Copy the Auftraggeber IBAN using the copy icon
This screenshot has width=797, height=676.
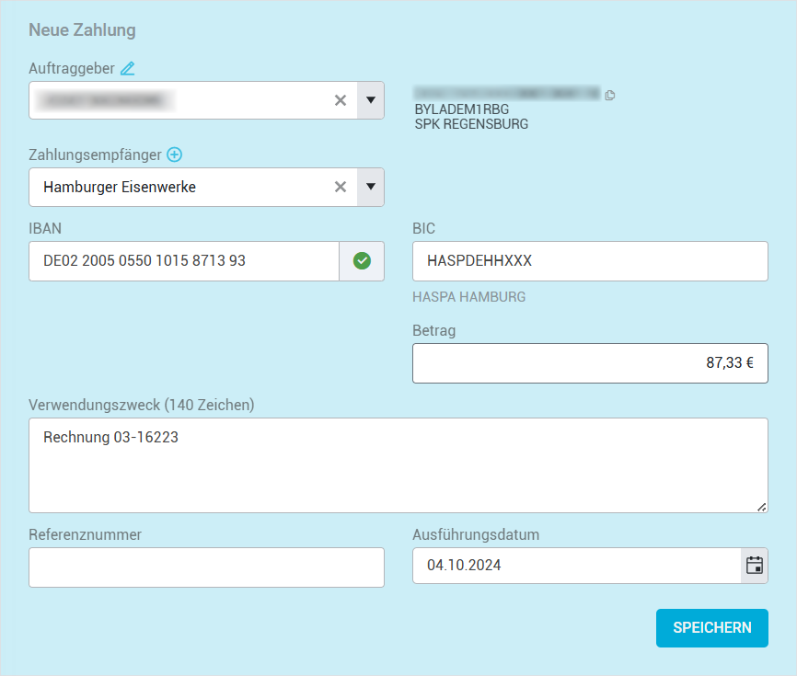click(609, 95)
